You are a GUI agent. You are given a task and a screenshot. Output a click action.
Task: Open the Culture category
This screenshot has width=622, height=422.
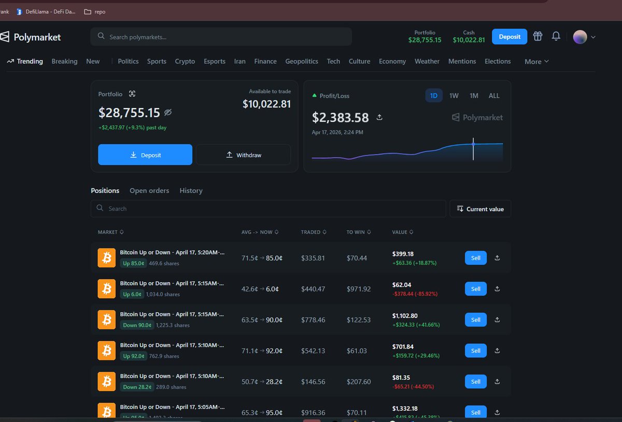click(359, 61)
